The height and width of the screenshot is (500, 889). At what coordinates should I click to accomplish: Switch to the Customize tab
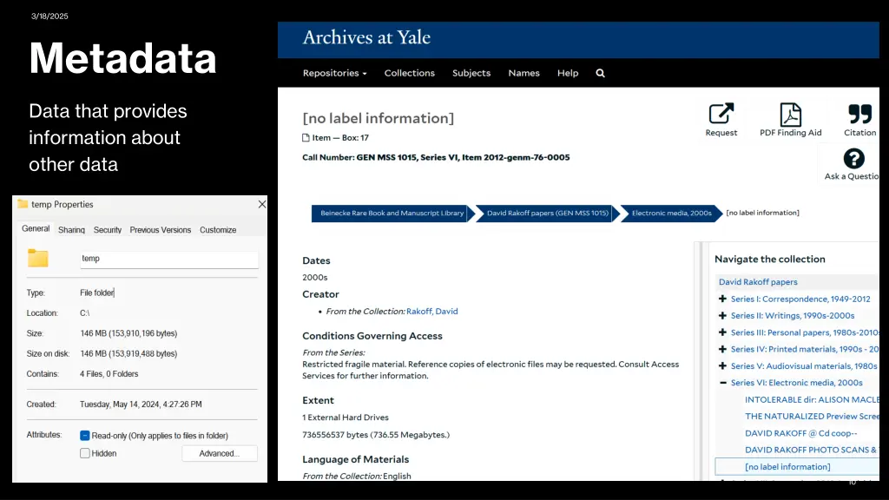click(218, 230)
